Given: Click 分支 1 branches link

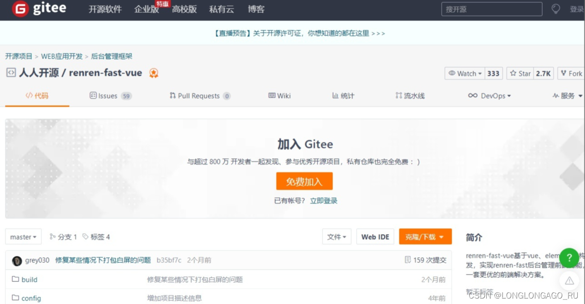Looking at the screenshot, I should click(x=63, y=237).
